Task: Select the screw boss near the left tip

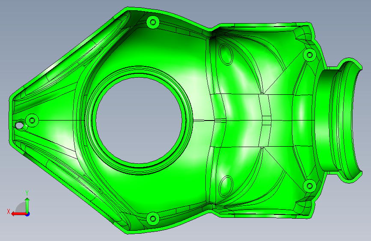Action: [x=32, y=120]
